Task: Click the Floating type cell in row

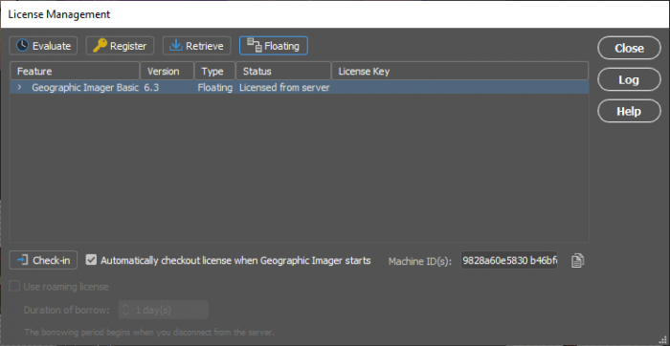Action: [x=215, y=88]
